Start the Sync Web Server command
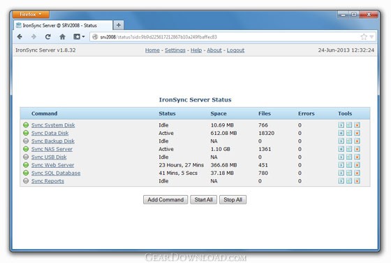391x263 pixels. [x=341, y=165]
